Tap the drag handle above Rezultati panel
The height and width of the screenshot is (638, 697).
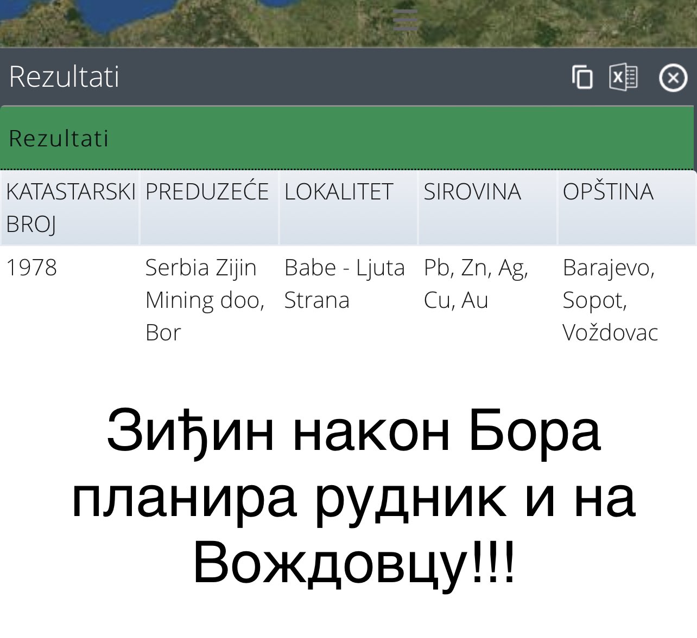coord(405,20)
